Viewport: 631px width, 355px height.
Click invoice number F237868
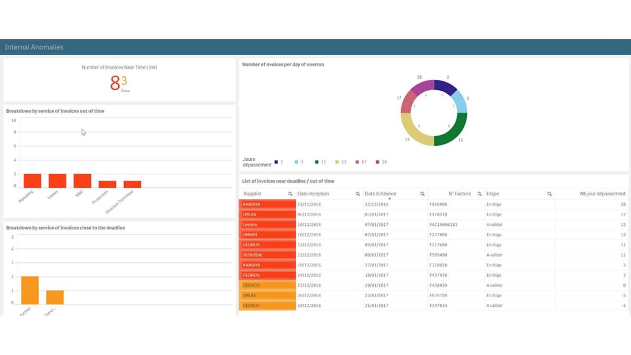(438, 235)
